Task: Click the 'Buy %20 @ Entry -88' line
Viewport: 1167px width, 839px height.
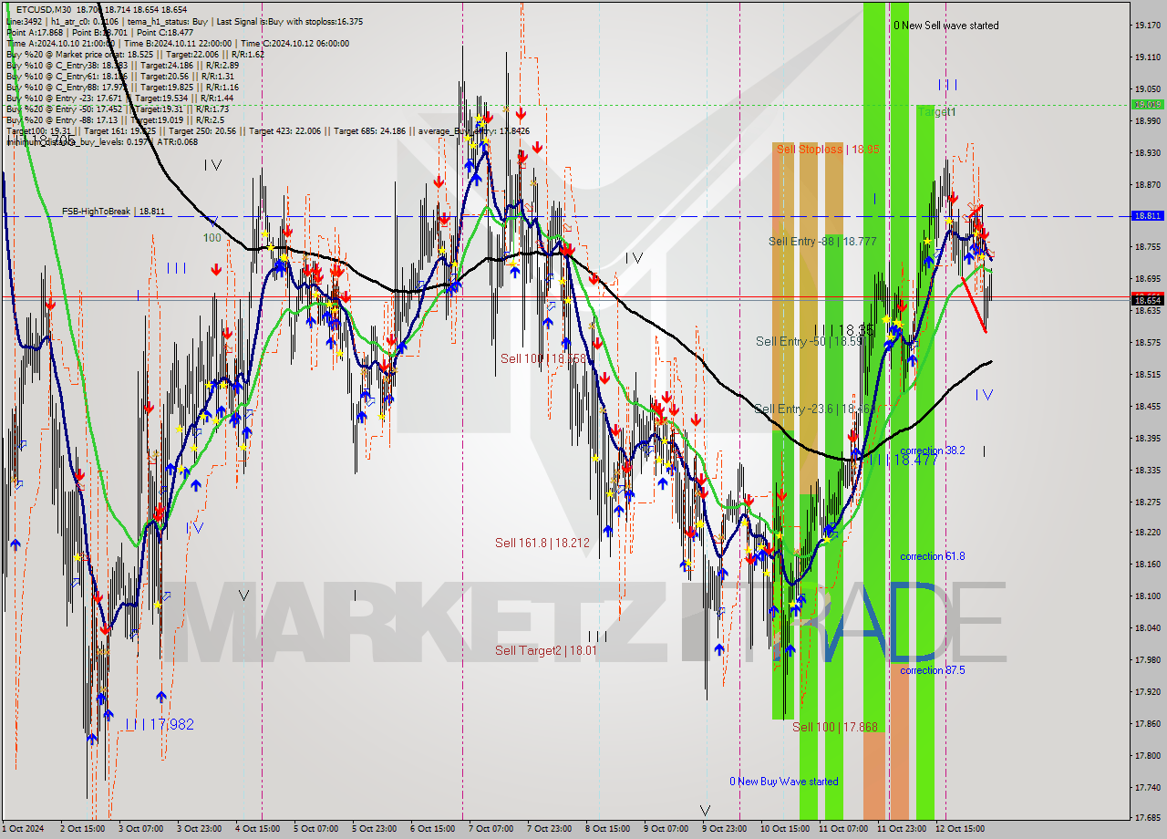Action: click(x=117, y=119)
